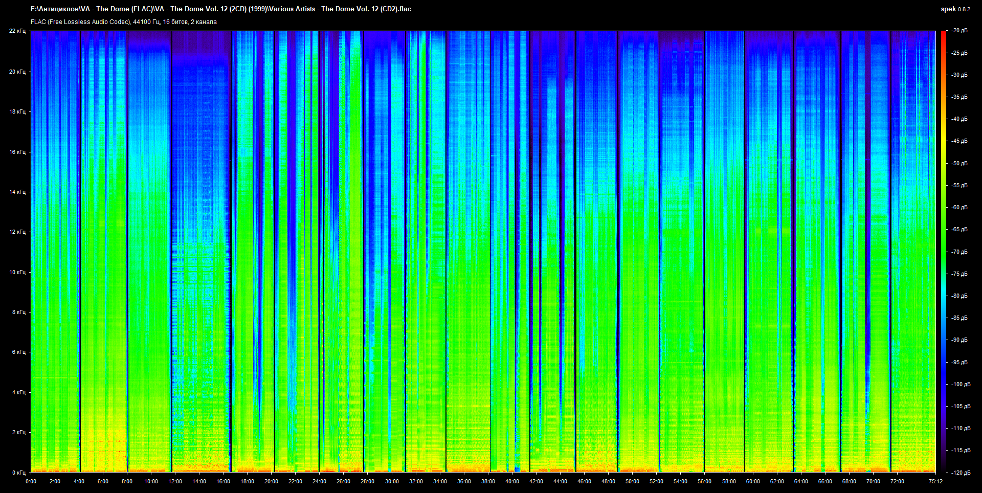The image size is (982, 493).
Task: Pick the 38:00 time axis marker
Action: coord(488,481)
